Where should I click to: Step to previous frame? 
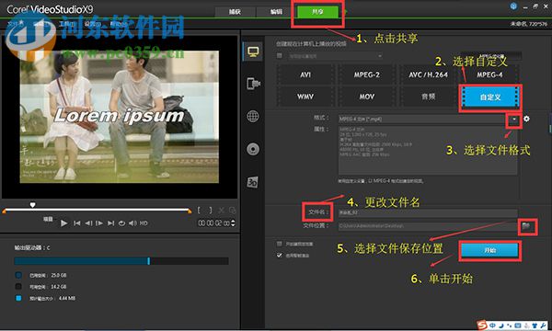[88, 223]
